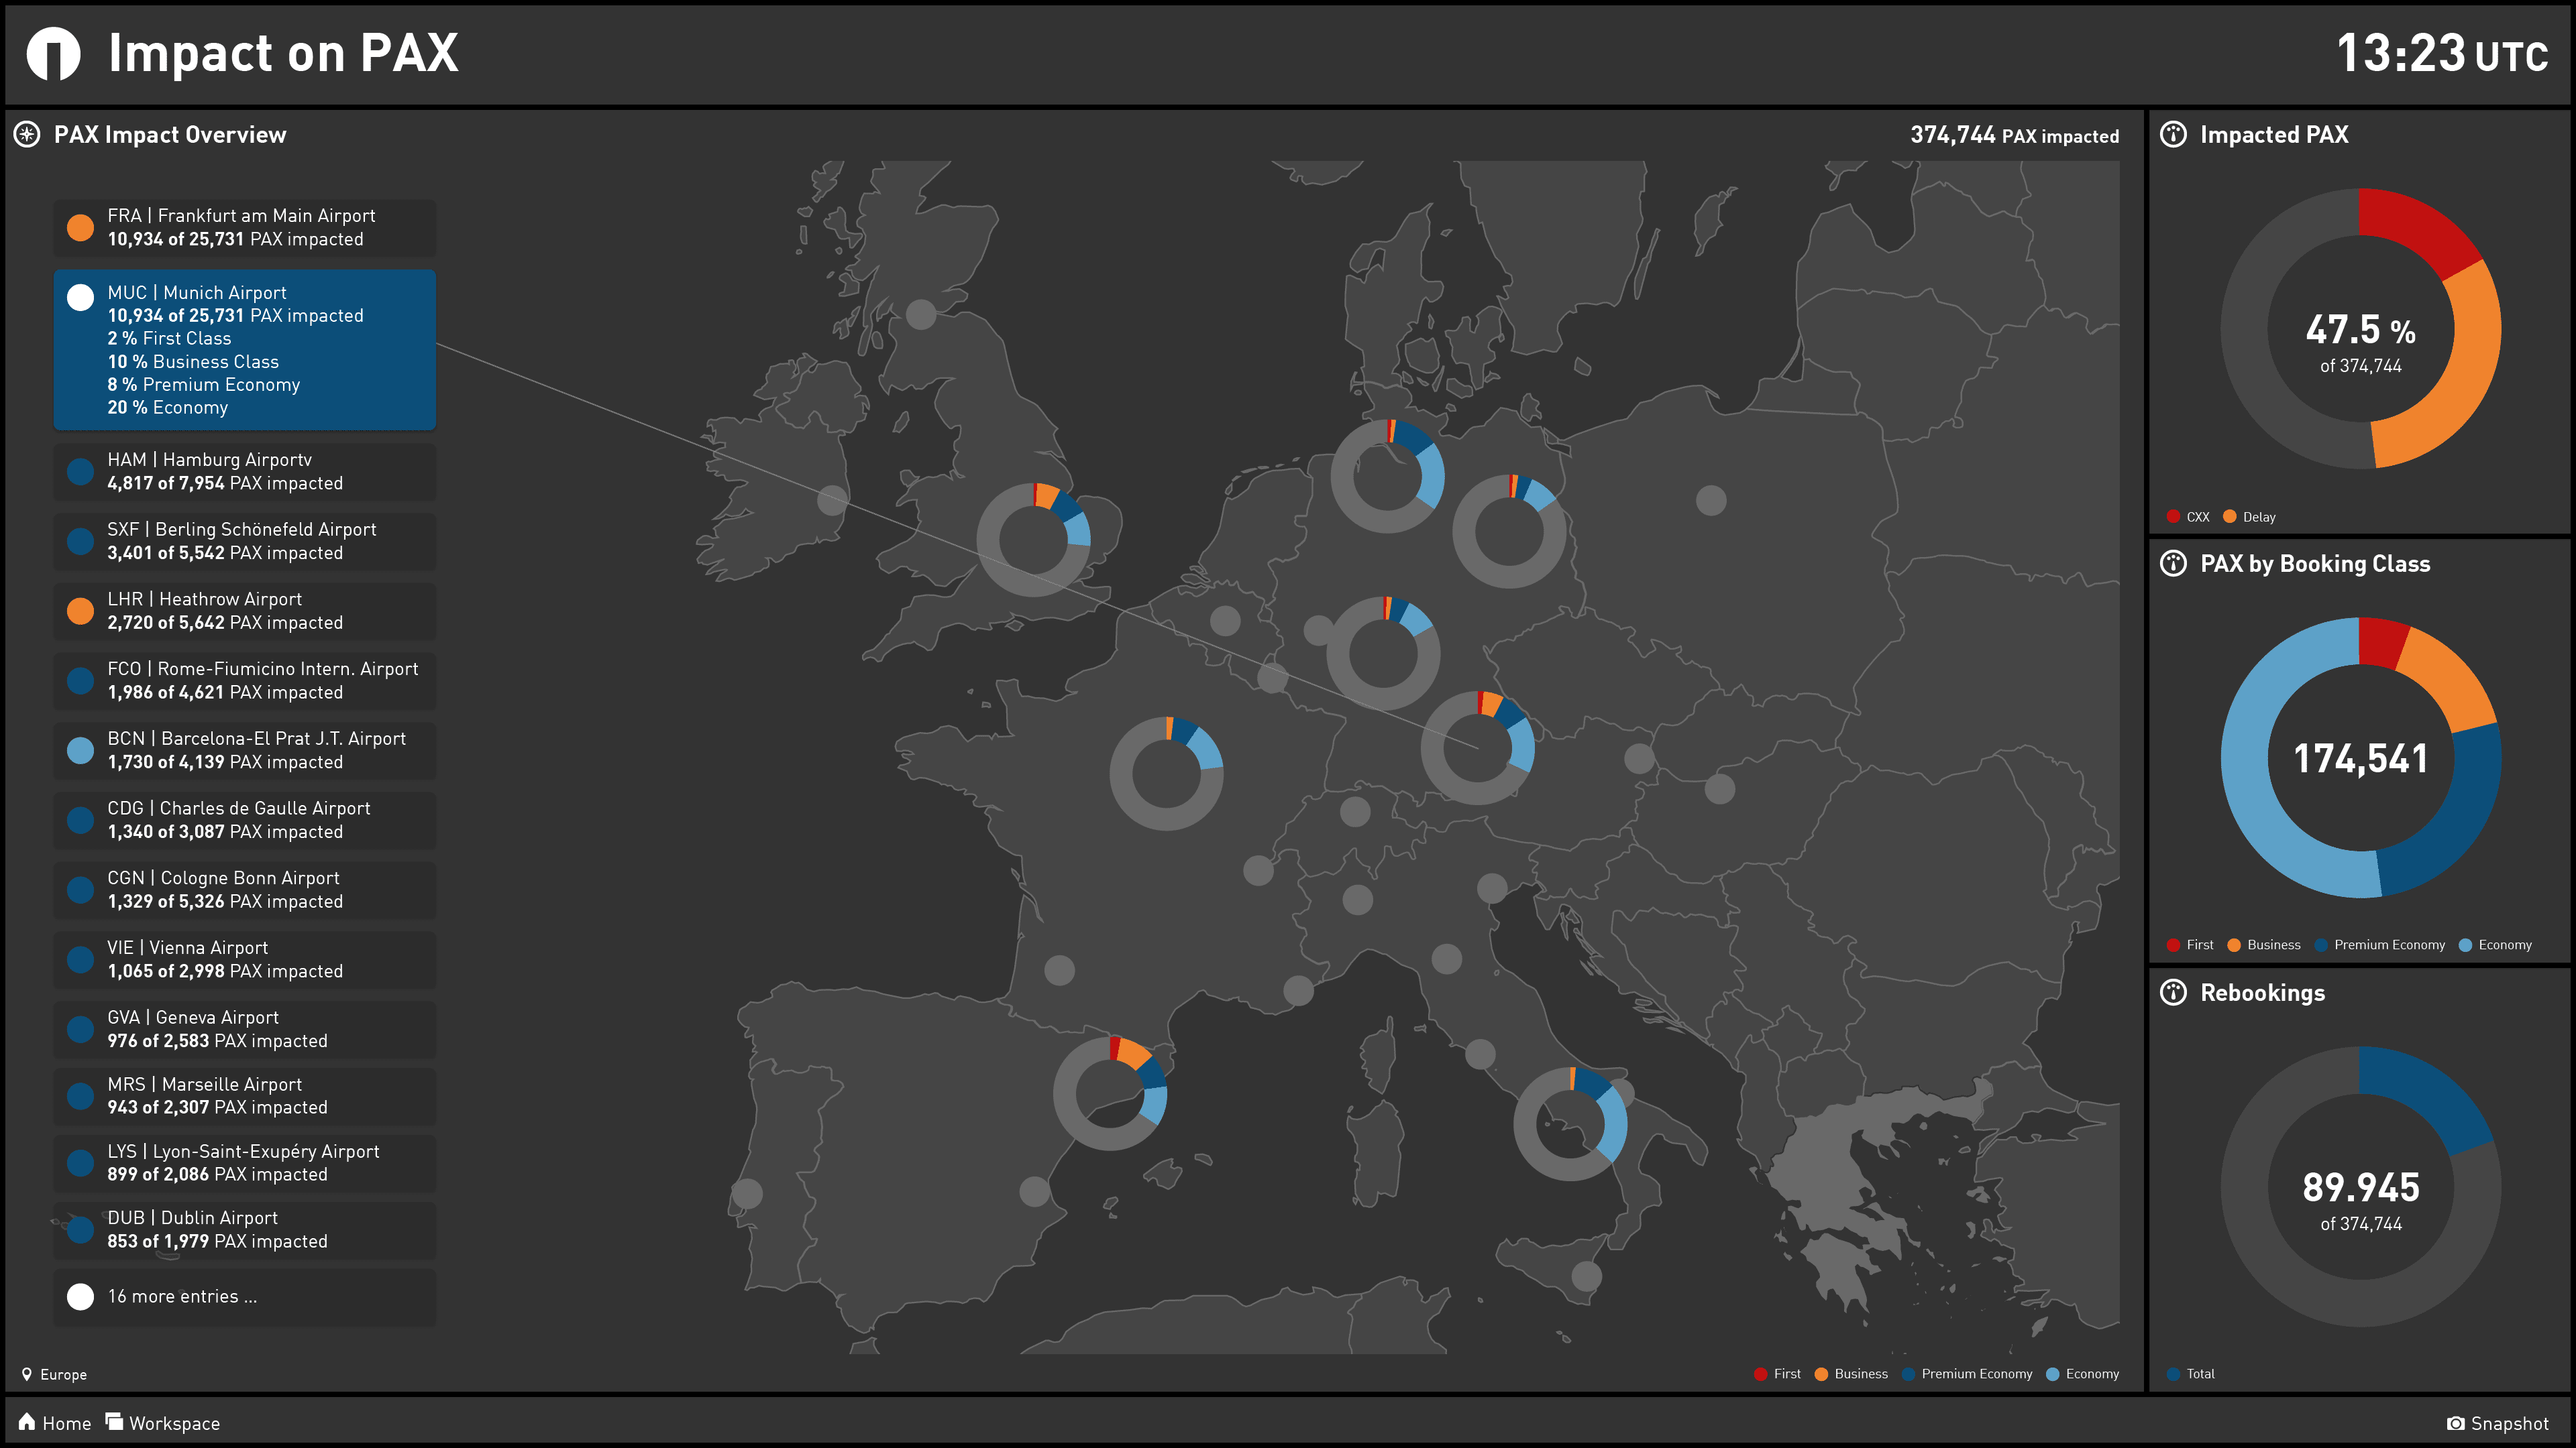Click the 174,541 booking class total
2576x1448 pixels.
pos(2360,758)
